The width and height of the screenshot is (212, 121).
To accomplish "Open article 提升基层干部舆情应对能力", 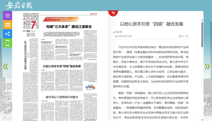I will (62, 97).
